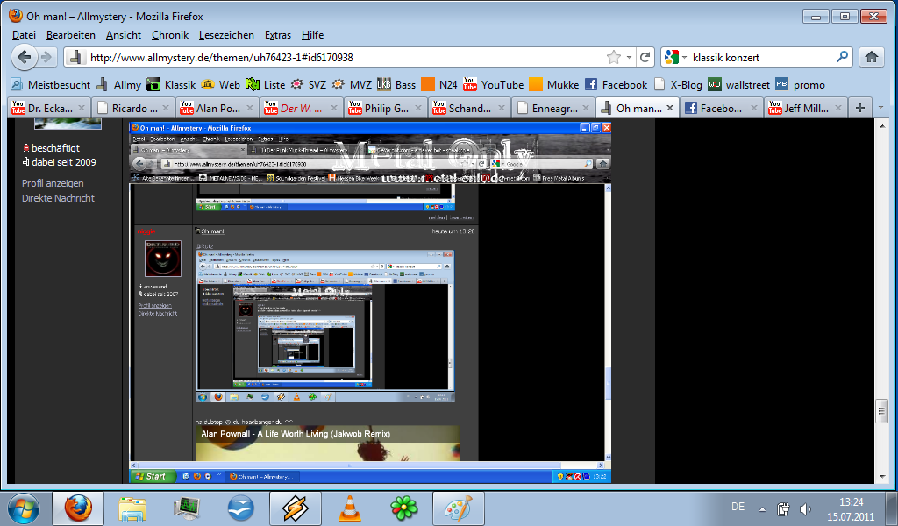Switch to the Ricardo tab
This screenshot has height=526, width=898.
(134, 108)
